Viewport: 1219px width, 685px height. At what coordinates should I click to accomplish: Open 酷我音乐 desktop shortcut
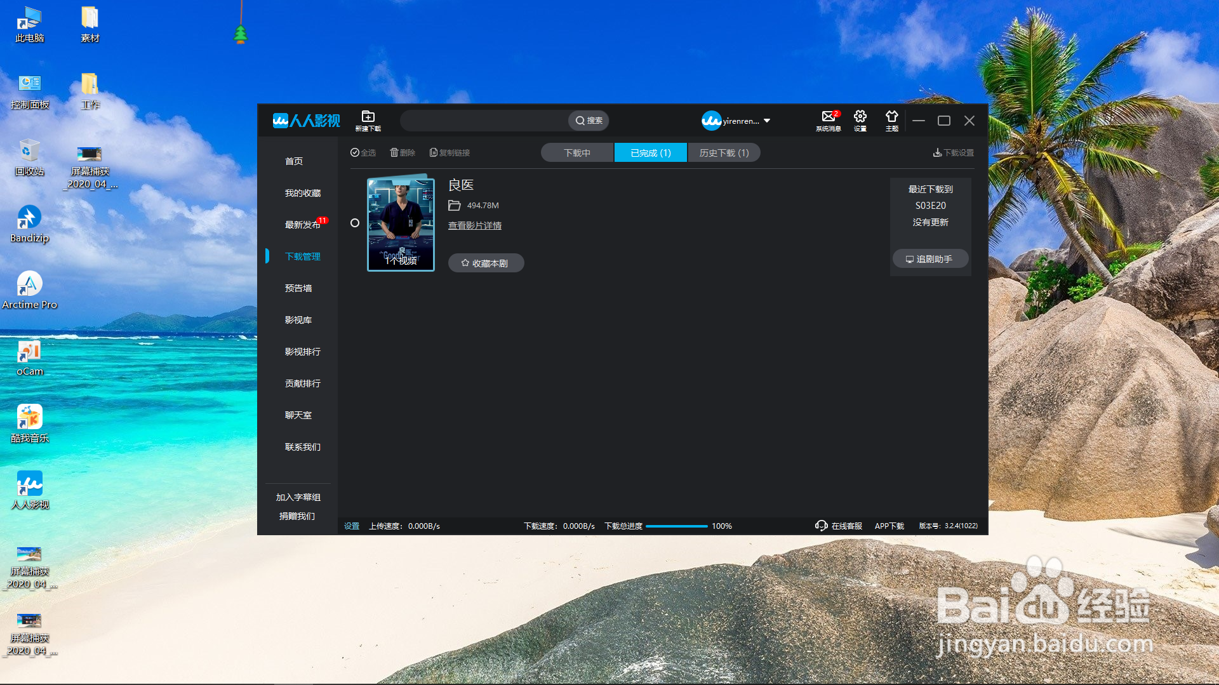(x=29, y=424)
